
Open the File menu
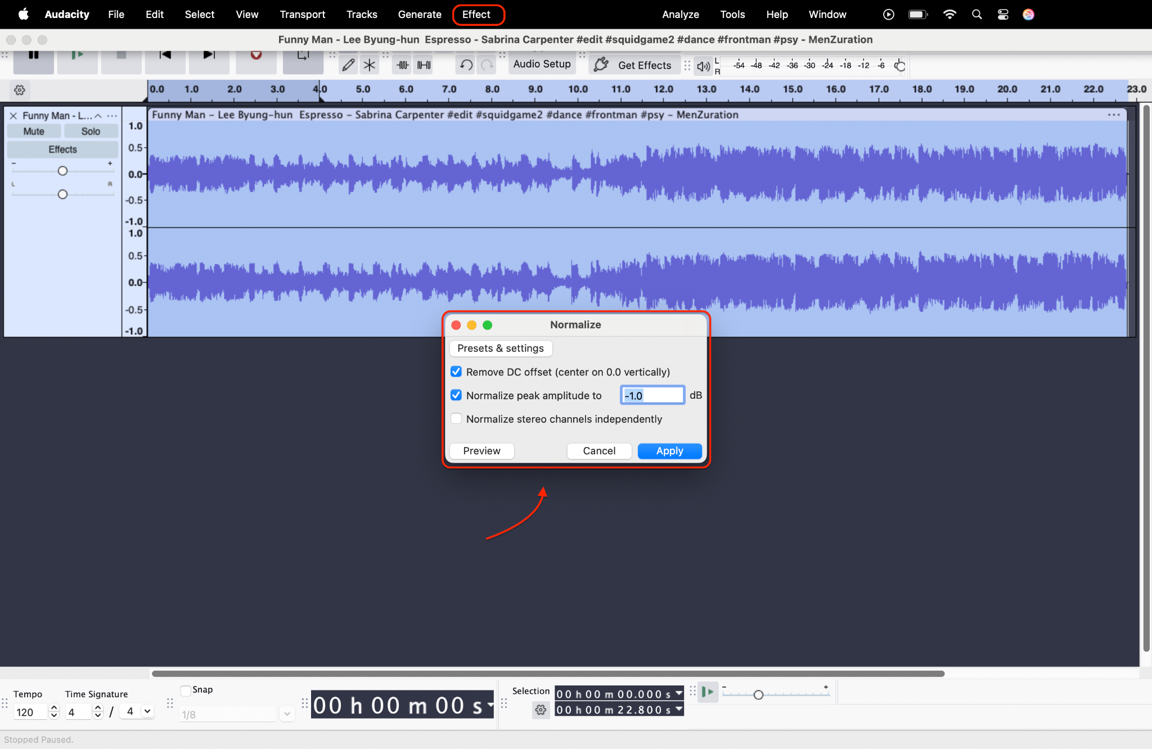tap(116, 15)
